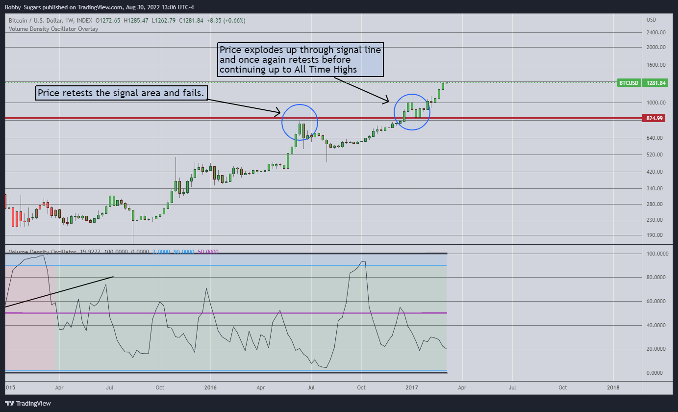Click the 1600.00 price axis label

(x=655, y=65)
